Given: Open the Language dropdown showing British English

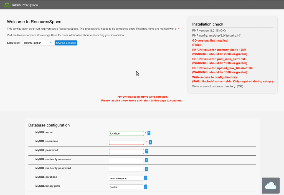Looking at the screenshot, I should [38, 43].
